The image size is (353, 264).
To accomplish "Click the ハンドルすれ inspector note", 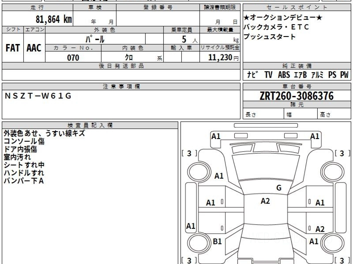I will tap(24, 173).
